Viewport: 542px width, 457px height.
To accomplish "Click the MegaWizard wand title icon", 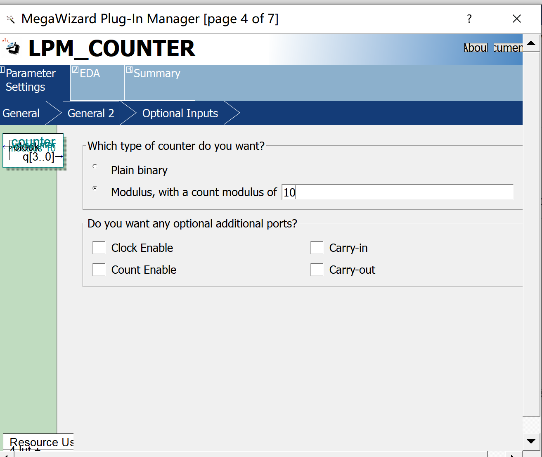I will tap(11, 19).
